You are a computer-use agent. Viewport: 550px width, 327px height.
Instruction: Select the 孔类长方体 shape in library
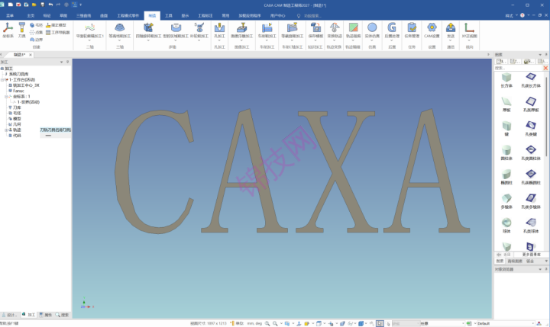click(x=531, y=80)
